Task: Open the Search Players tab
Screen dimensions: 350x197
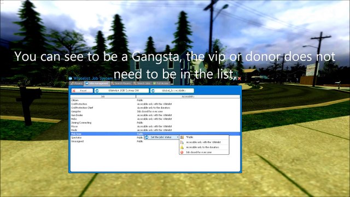Action: tap(121, 83)
